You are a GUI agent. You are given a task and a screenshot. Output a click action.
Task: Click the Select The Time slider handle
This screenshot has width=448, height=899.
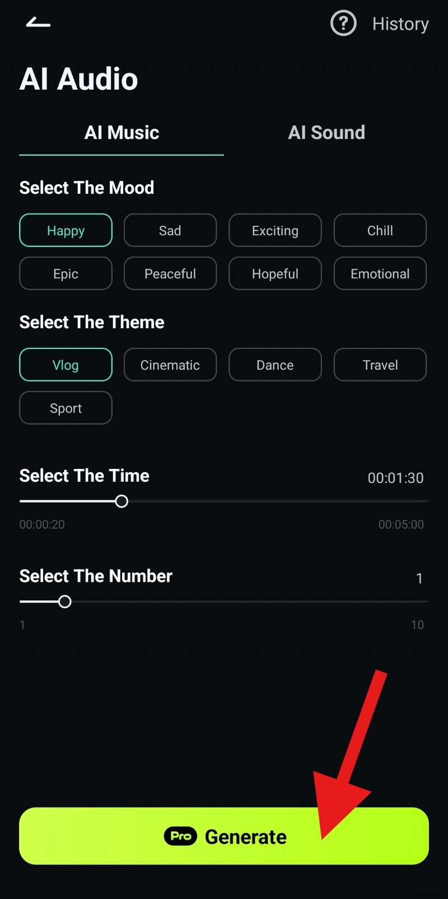click(x=122, y=501)
